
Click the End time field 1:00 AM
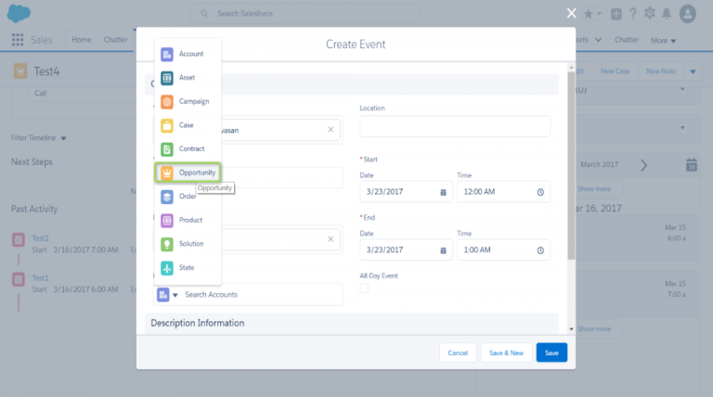tap(503, 250)
